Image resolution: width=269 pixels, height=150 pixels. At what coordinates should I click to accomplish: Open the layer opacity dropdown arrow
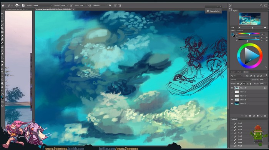[x=266, y=80]
